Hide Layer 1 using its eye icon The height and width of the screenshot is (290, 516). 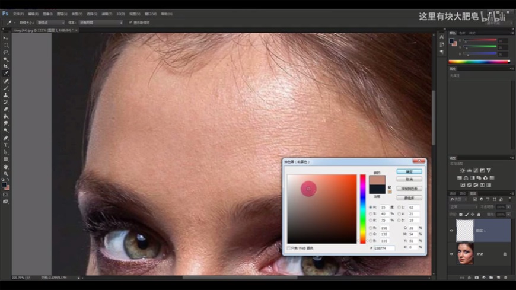[x=452, y=231]
